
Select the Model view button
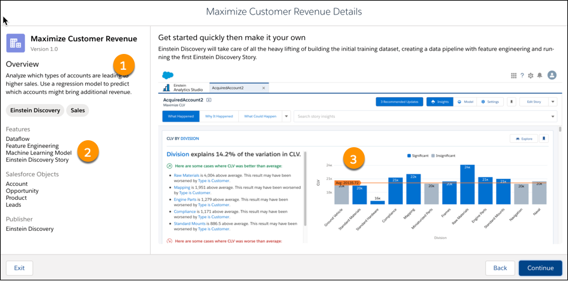465,102
